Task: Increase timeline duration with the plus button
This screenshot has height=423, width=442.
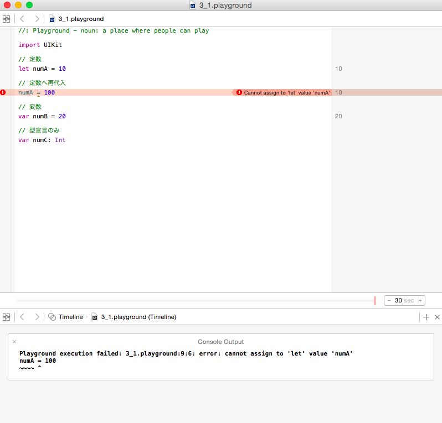Action: pyautogui.click(x=420, y=301)
